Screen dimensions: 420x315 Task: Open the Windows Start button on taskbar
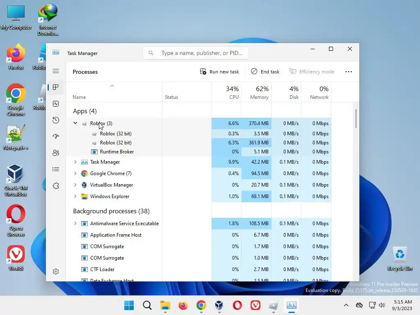[x=129, y=305]
